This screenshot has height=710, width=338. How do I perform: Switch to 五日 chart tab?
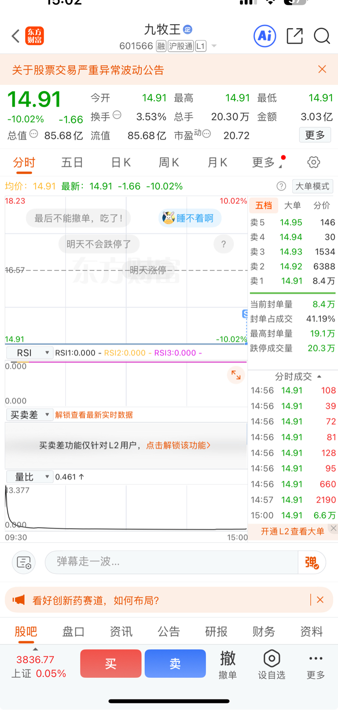pyautogui.click(x=72, y=163)
